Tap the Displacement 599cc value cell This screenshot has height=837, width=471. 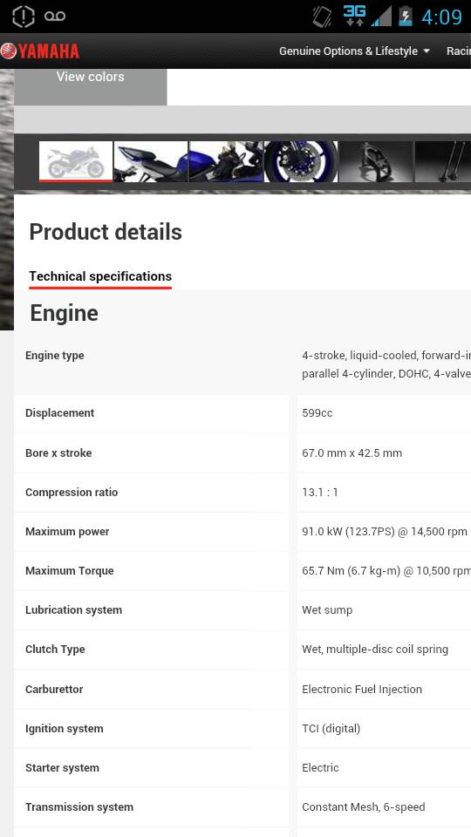pyautogui.click(x=384, y=413)
